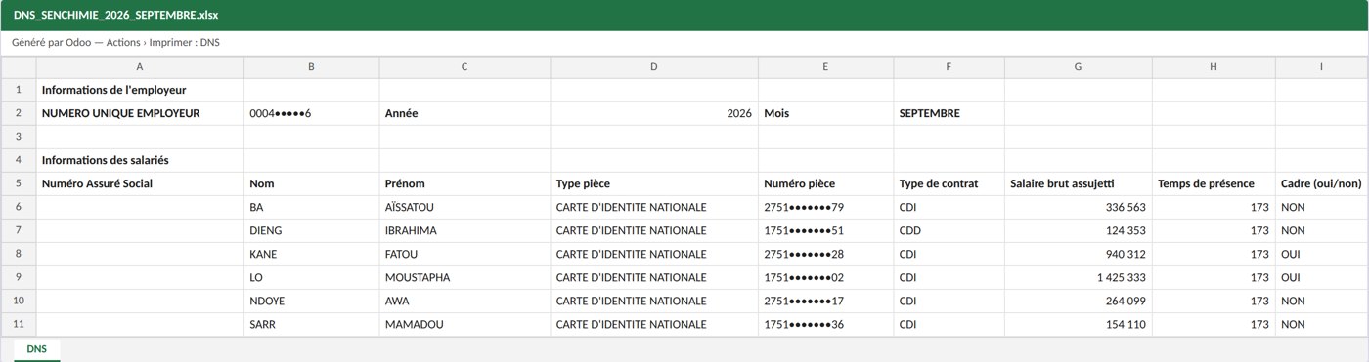
Task: Select piece number 2751•••••••17
Action: (825, 301)
